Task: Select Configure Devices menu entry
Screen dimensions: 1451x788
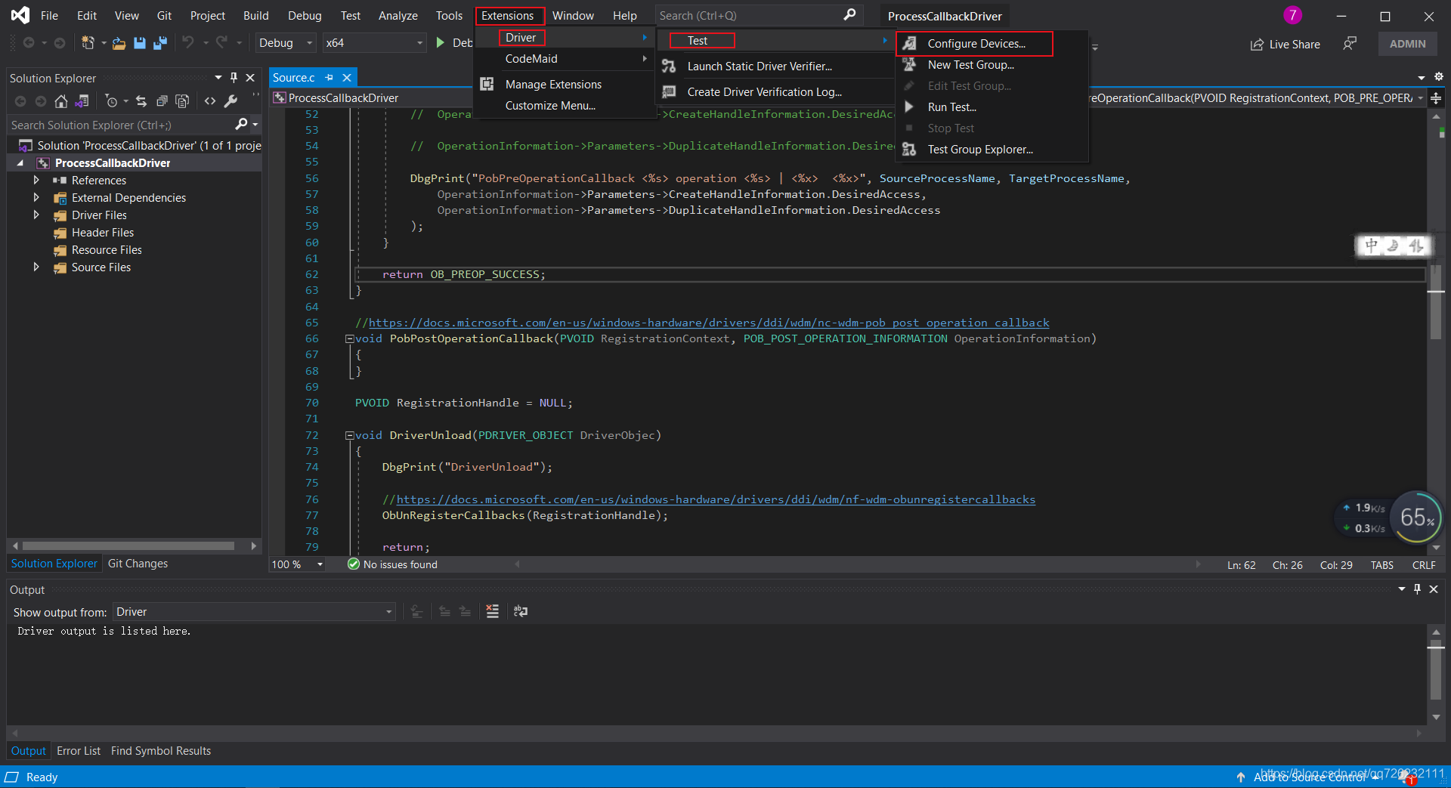Action: 976,44
